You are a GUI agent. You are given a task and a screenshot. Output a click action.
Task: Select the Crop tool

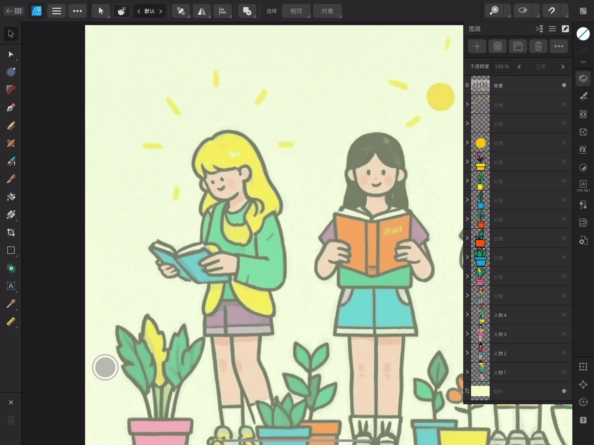click(11, 232)
